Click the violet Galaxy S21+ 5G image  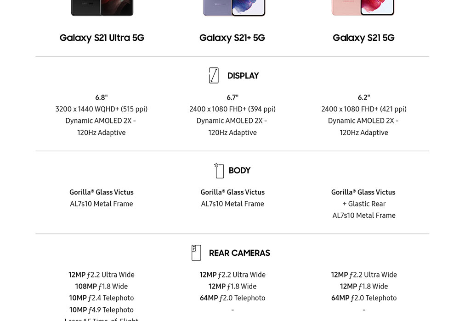[x=234, y=8]
